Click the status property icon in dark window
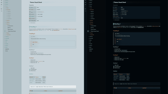This screenshot has height=94, width=168. click(x=114, y=9)
